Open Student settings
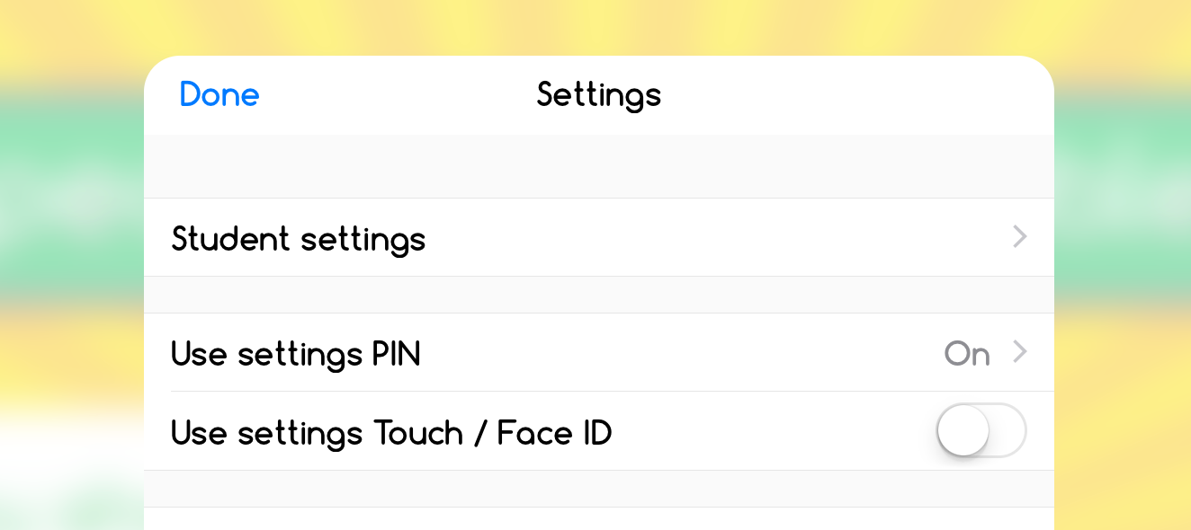This screenshot has height=530, width=1191. [x=599, y=237]
